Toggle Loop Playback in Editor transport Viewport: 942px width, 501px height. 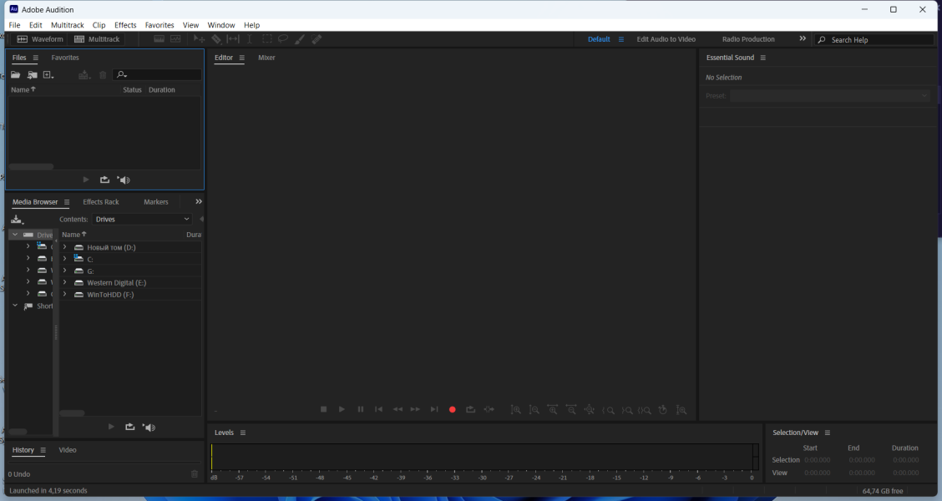pyautogui.click(x=471, y=409)
